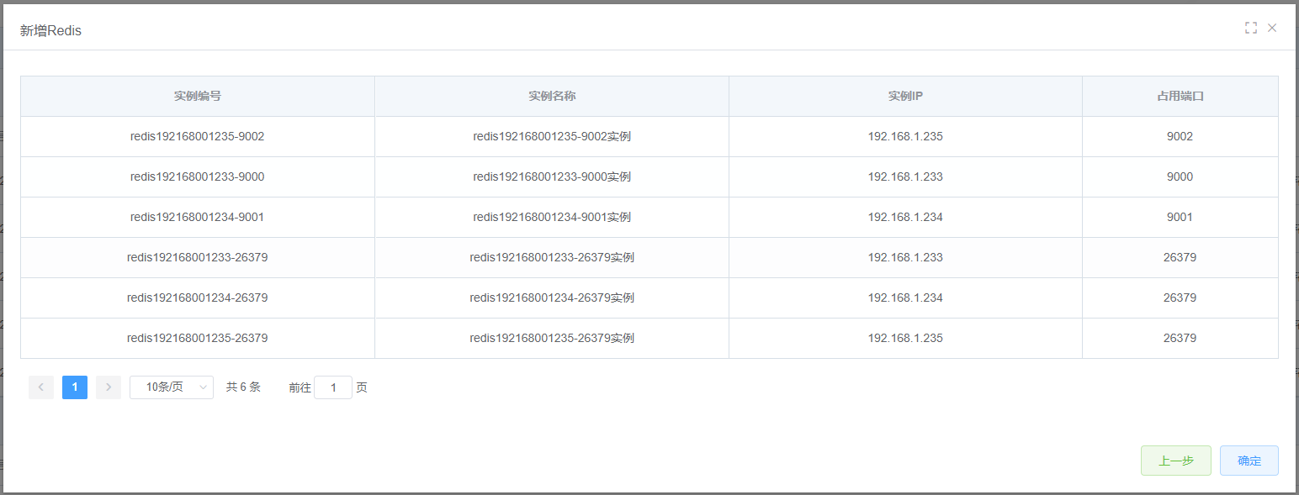Select instance ID redis192168001235-9002
This screenshot has width=1299, height=495.
click(198, 136)
